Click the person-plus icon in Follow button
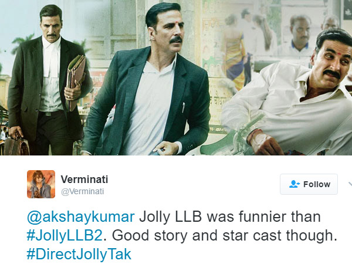This screenshot has height=264, width=352. point(295,184)
